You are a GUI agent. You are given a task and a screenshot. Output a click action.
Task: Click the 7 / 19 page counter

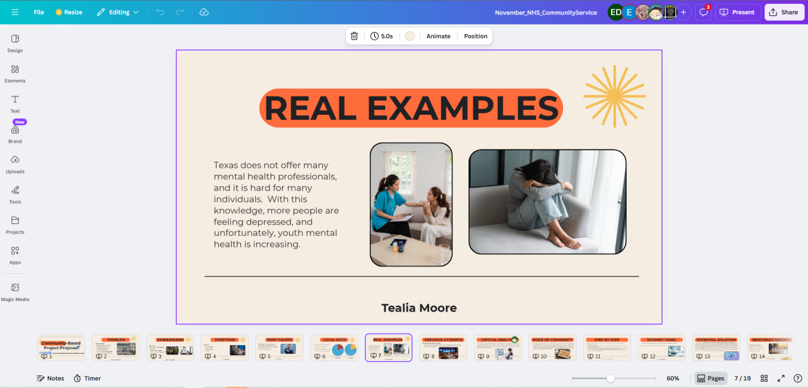[742, 379]
